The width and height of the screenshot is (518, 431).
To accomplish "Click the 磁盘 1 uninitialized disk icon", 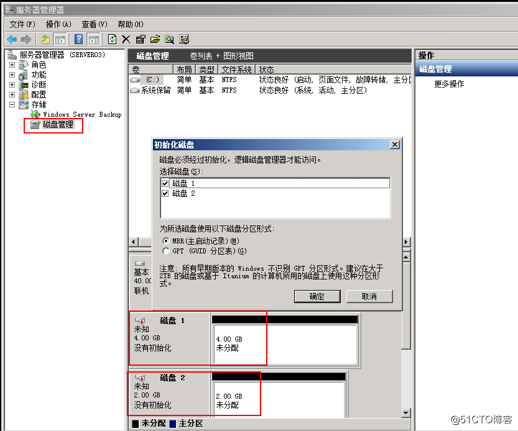I will pos(140,320).
